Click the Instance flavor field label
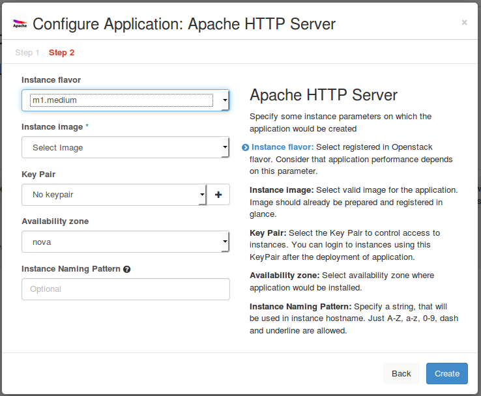The image size is (481, 396). pos(51,80)
